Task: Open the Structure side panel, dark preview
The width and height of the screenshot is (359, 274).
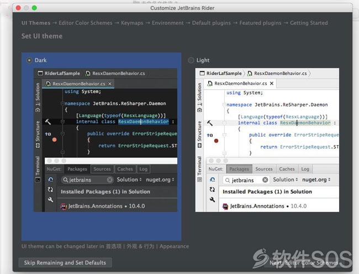Action: click(38, 134)
